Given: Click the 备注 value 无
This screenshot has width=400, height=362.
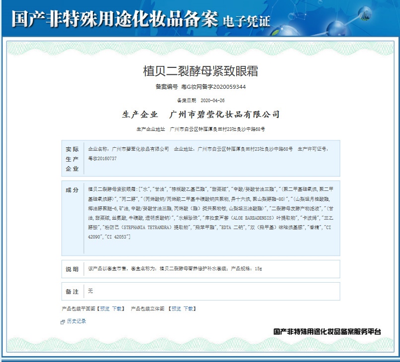Looking at the screenshot, I should [90, 291].
